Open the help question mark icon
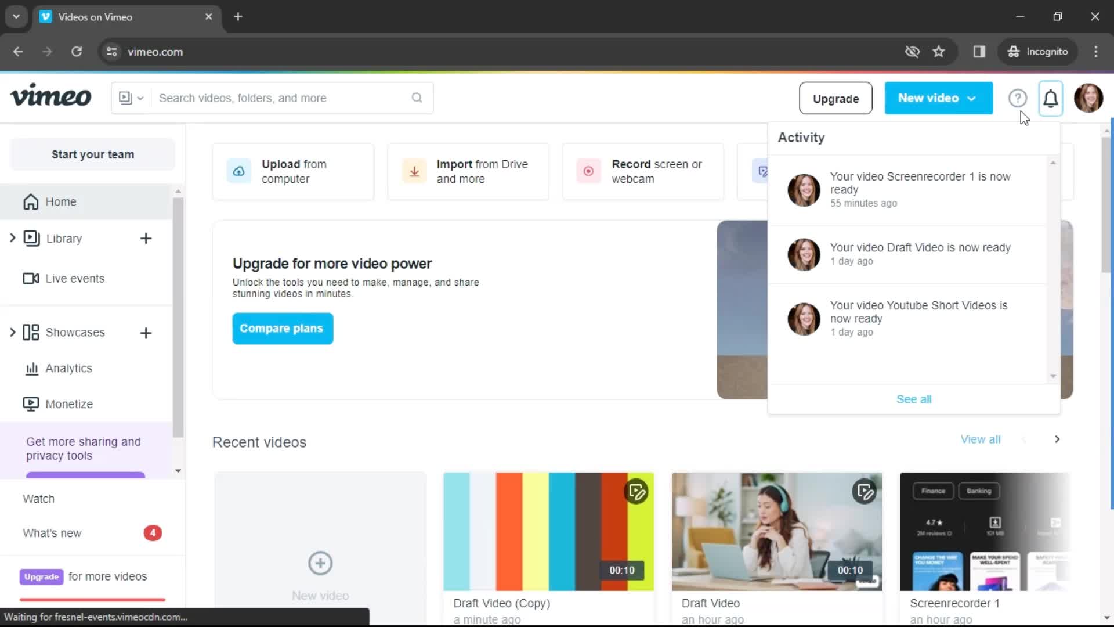 [1017, 98]
